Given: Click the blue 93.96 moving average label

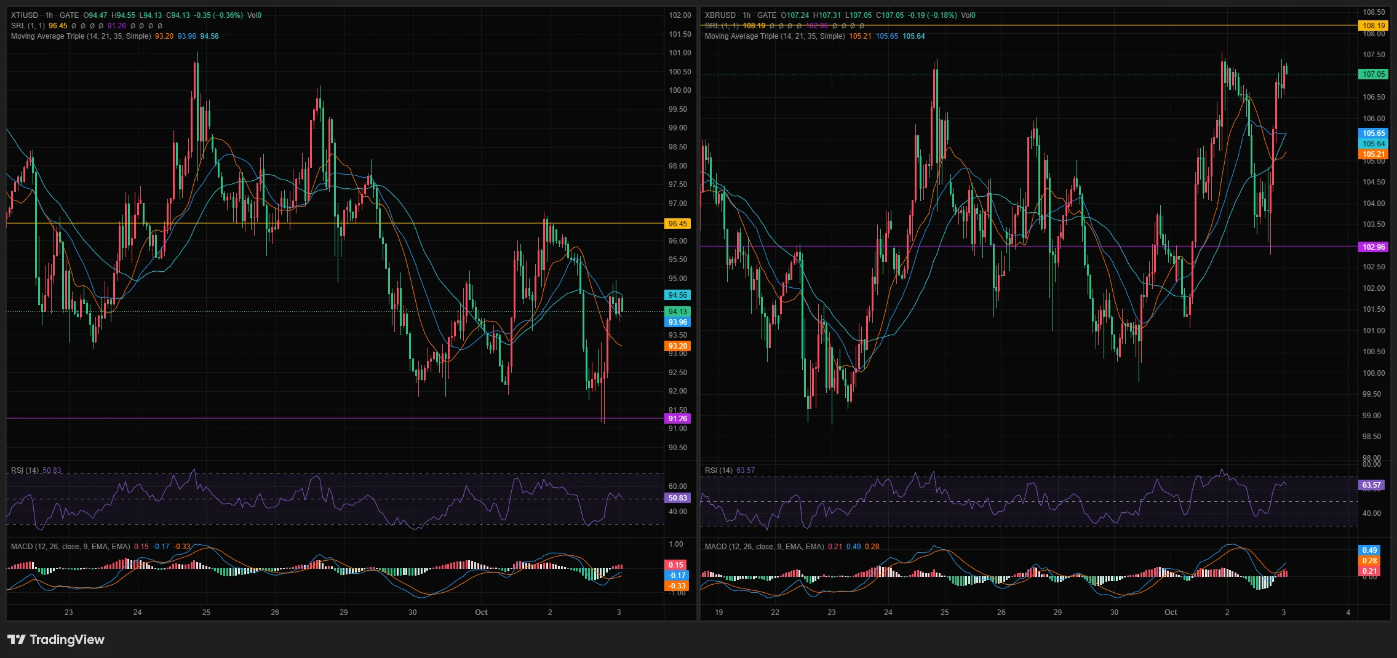Looking at the screenshot, I should [678, 322].
